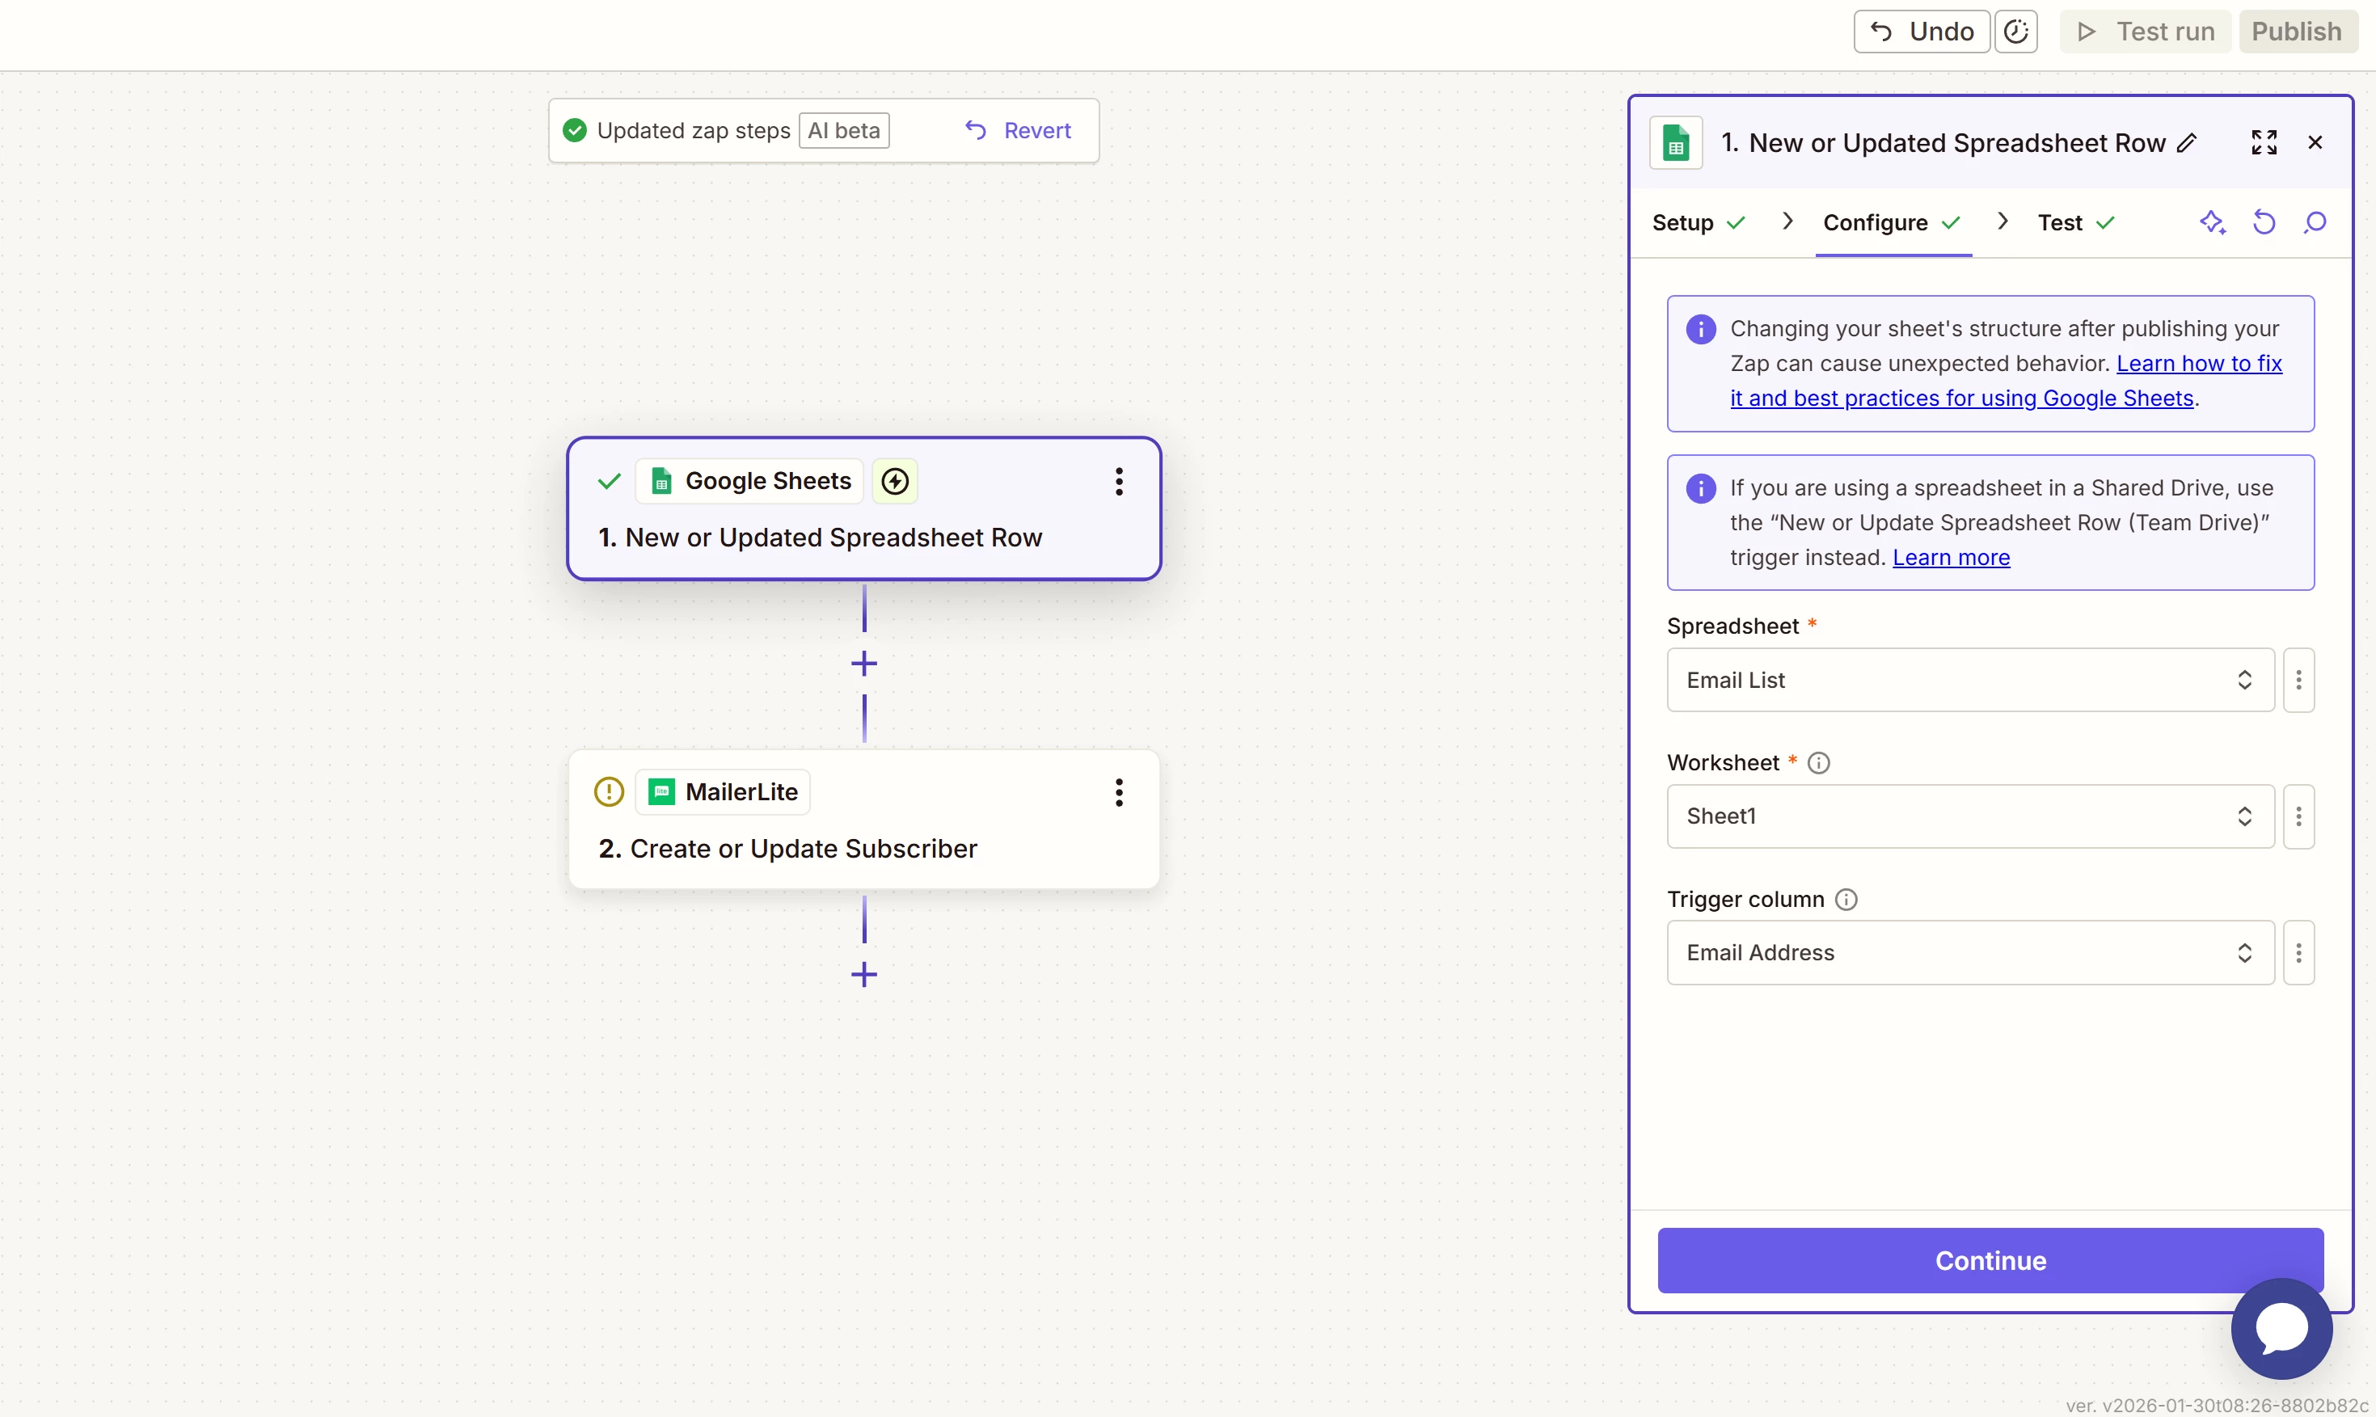Click plus to add step between steps
This screenshot has width=2376, height=1417.
863,664
